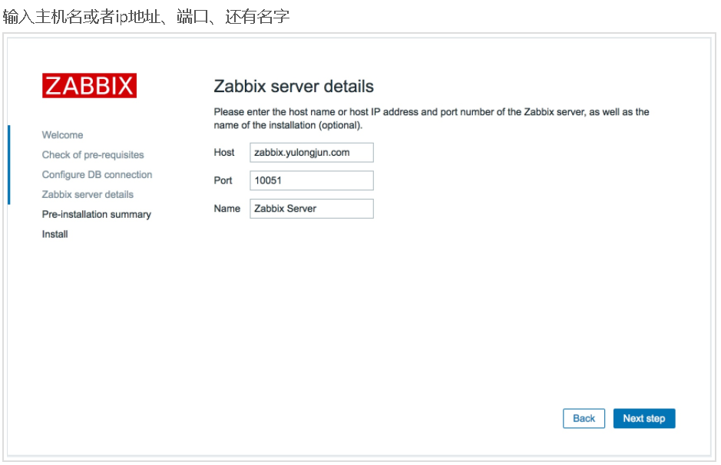
Task: Click the Host input field
Action: pos(311,153)
